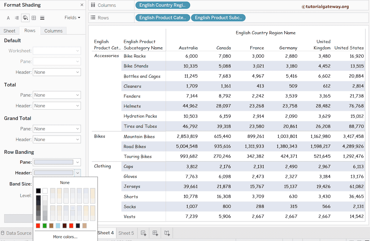Expand the Default Header shading dropdown
The width and height of the screenshot is (370, 241).
click(x=57, y=72)
